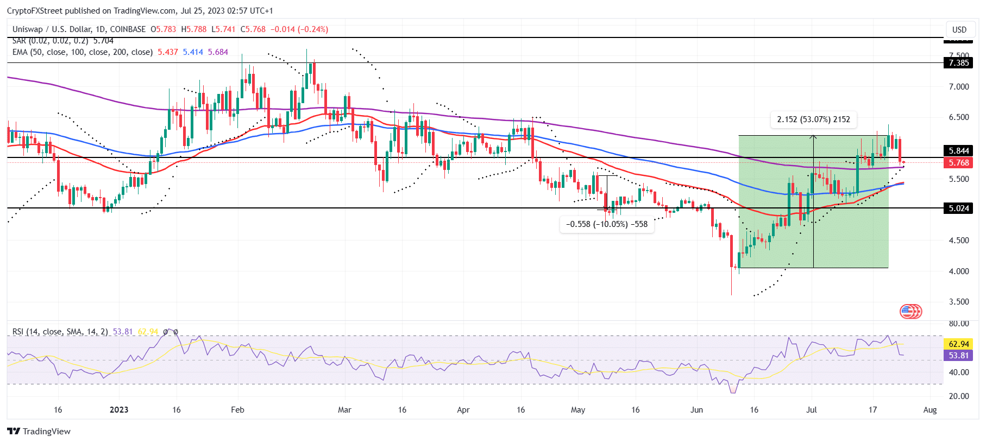Click the 17 date label after Jul

pyautogui.click(x=872, y=410)
